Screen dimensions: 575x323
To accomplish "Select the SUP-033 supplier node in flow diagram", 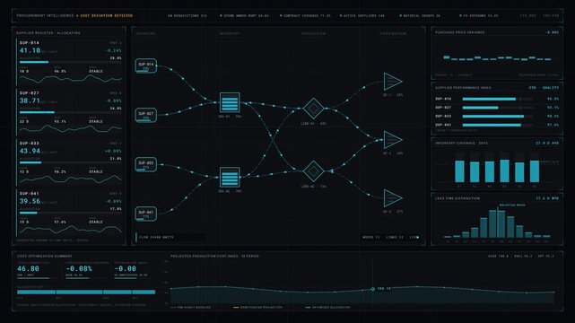I will [145, 164].
